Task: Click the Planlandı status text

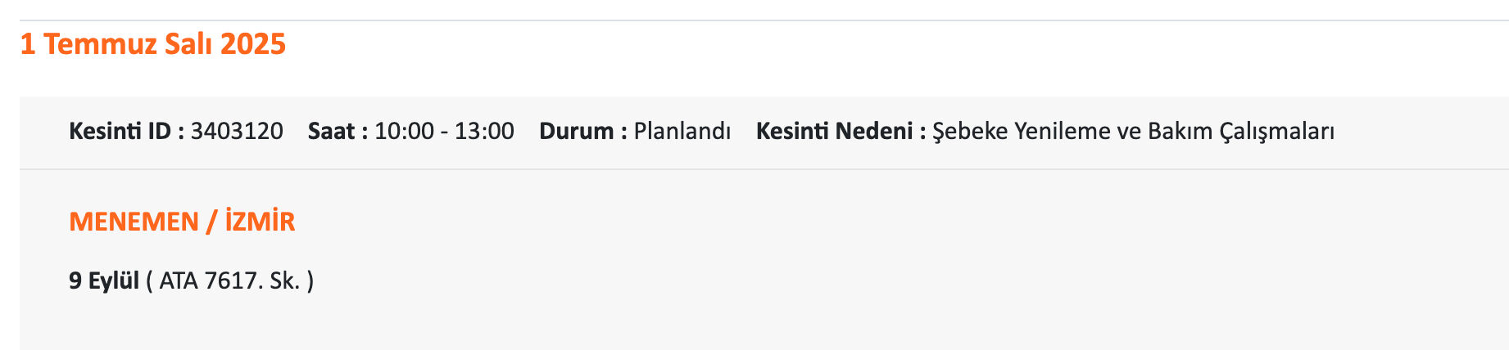Action: [682, 131]
